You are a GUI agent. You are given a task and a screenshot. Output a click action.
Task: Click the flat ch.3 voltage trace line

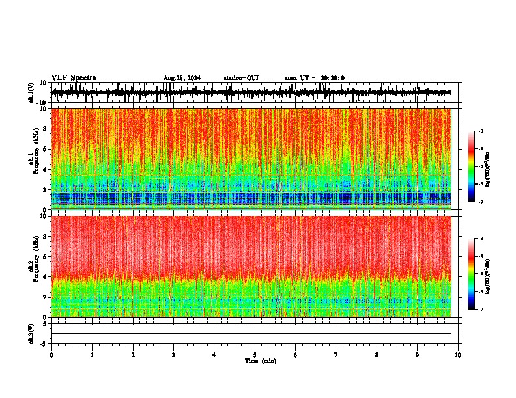pos(251,334)
